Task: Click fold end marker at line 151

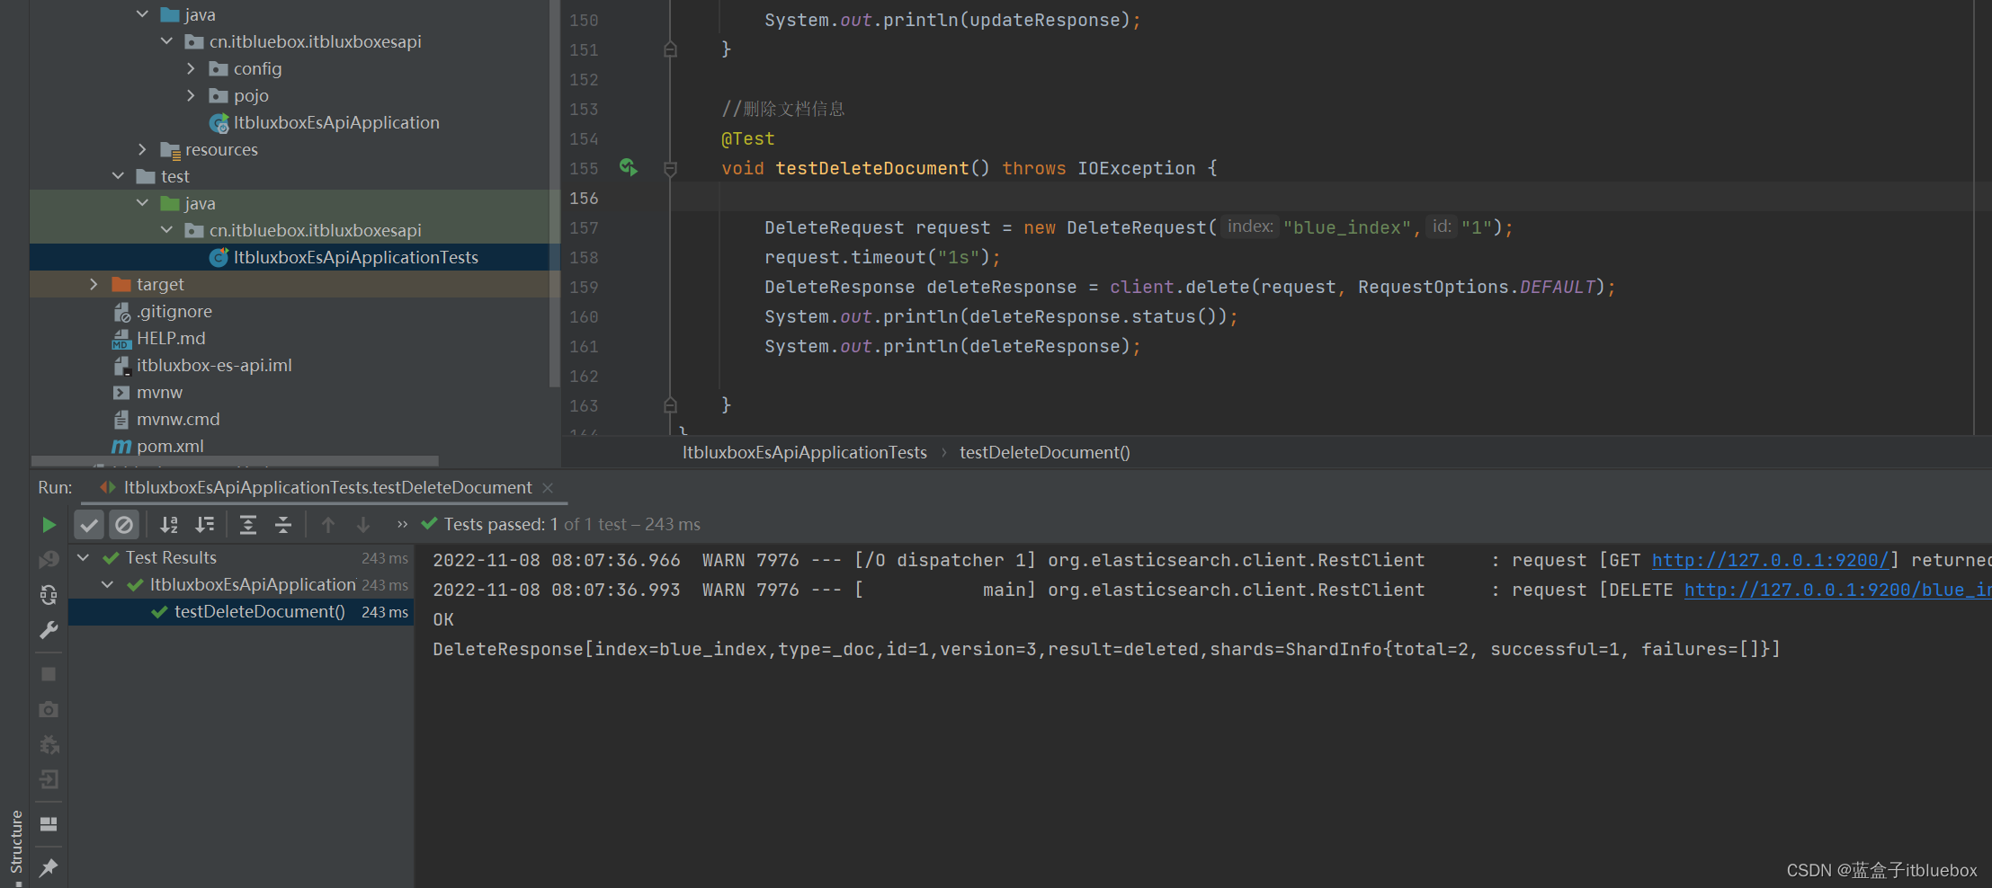Action: click(670, 49)
